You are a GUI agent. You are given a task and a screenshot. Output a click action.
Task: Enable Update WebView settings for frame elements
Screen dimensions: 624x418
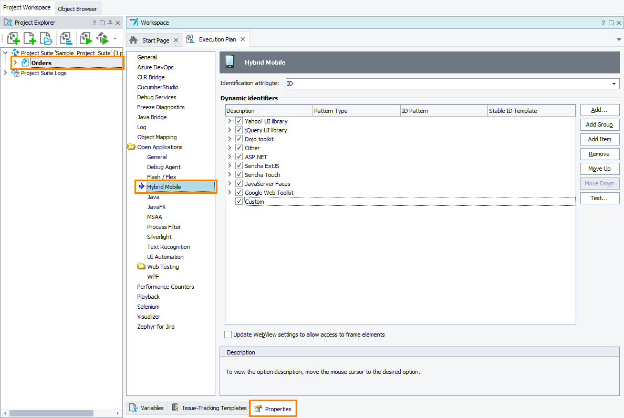(228, 334)
